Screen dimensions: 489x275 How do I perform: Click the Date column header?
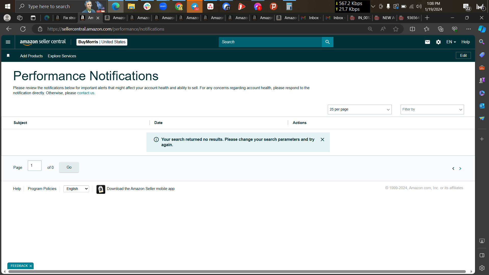[x=158, y=123]
